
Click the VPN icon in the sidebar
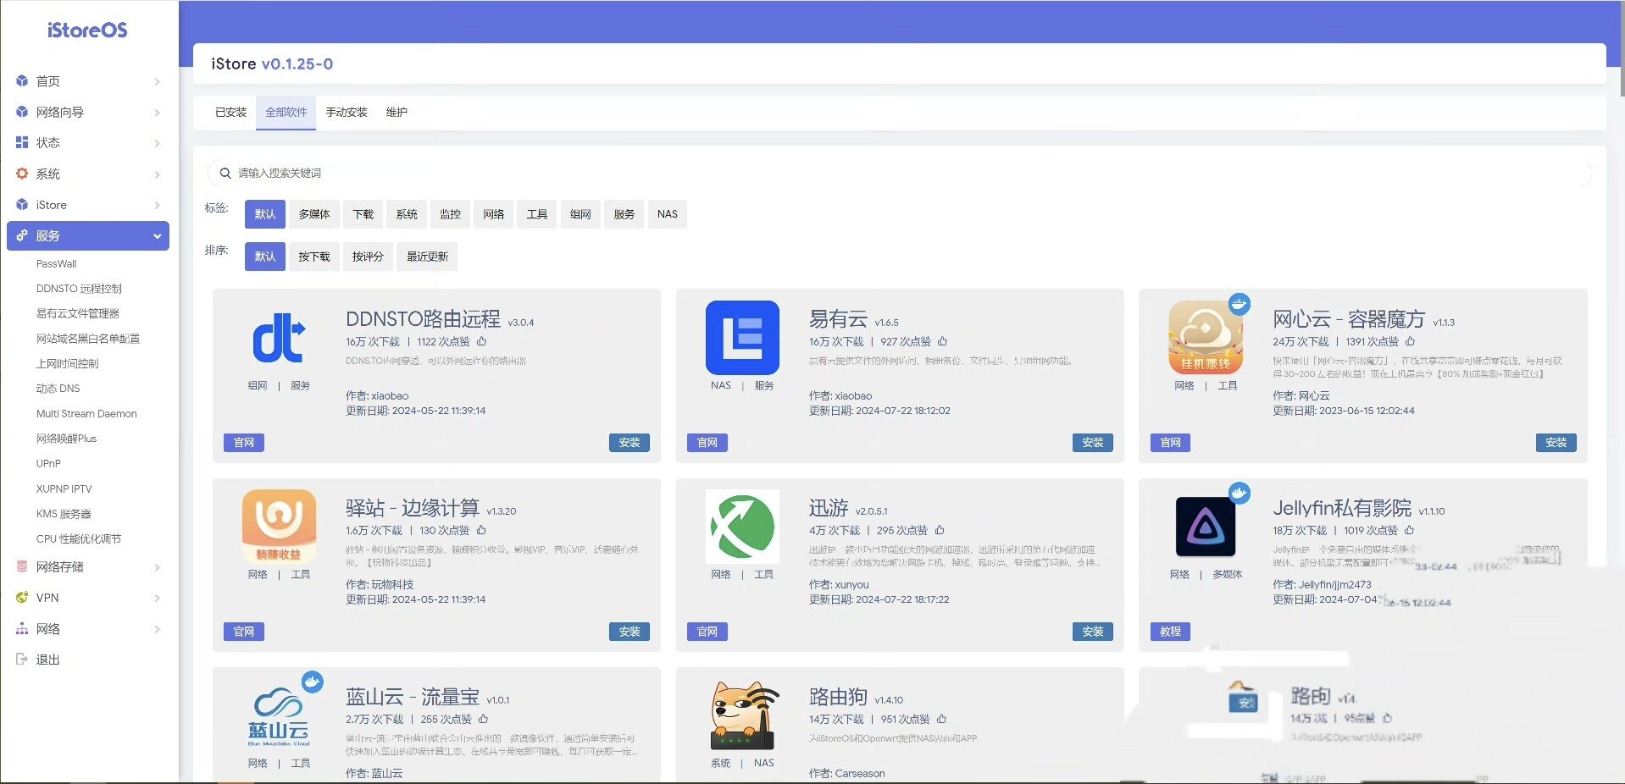point(22,598)
